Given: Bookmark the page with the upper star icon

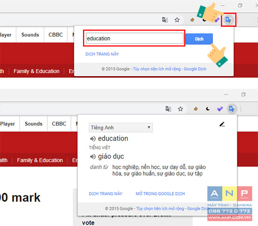Looking at the screenshot, I should [177, 20].
